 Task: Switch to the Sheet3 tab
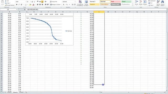21,92
